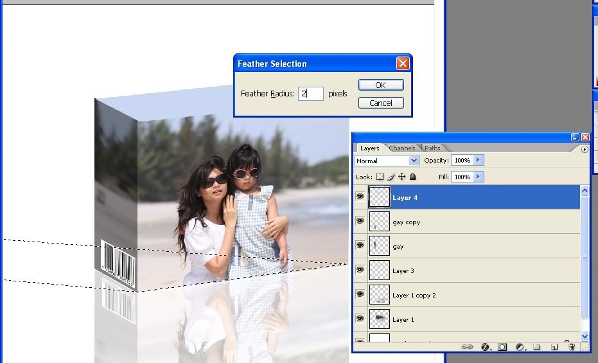This screenshot has height=363, width=598.
Task: Click the link layers icon
Action: coord(468,347)
